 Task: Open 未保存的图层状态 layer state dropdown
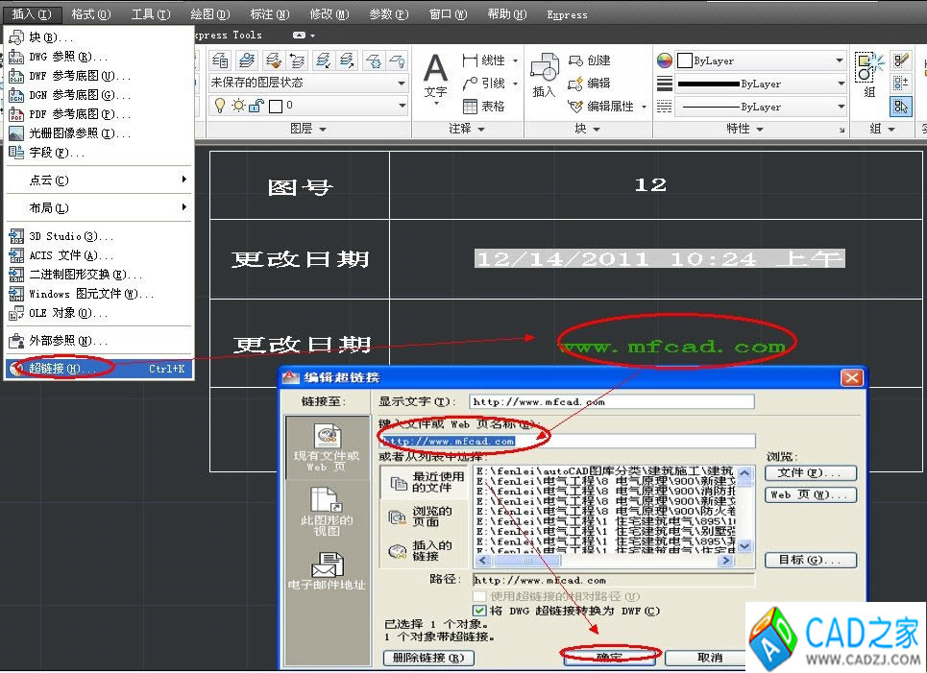click(x=308, y=84)
